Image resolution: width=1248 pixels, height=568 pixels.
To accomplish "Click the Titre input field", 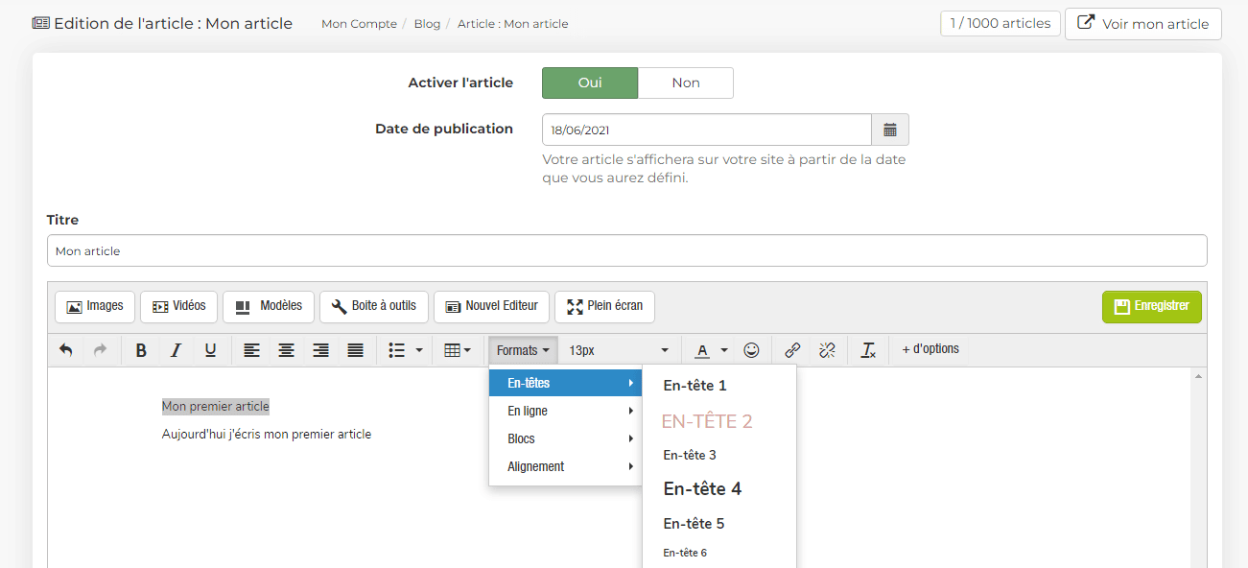I will coord(626,251).
